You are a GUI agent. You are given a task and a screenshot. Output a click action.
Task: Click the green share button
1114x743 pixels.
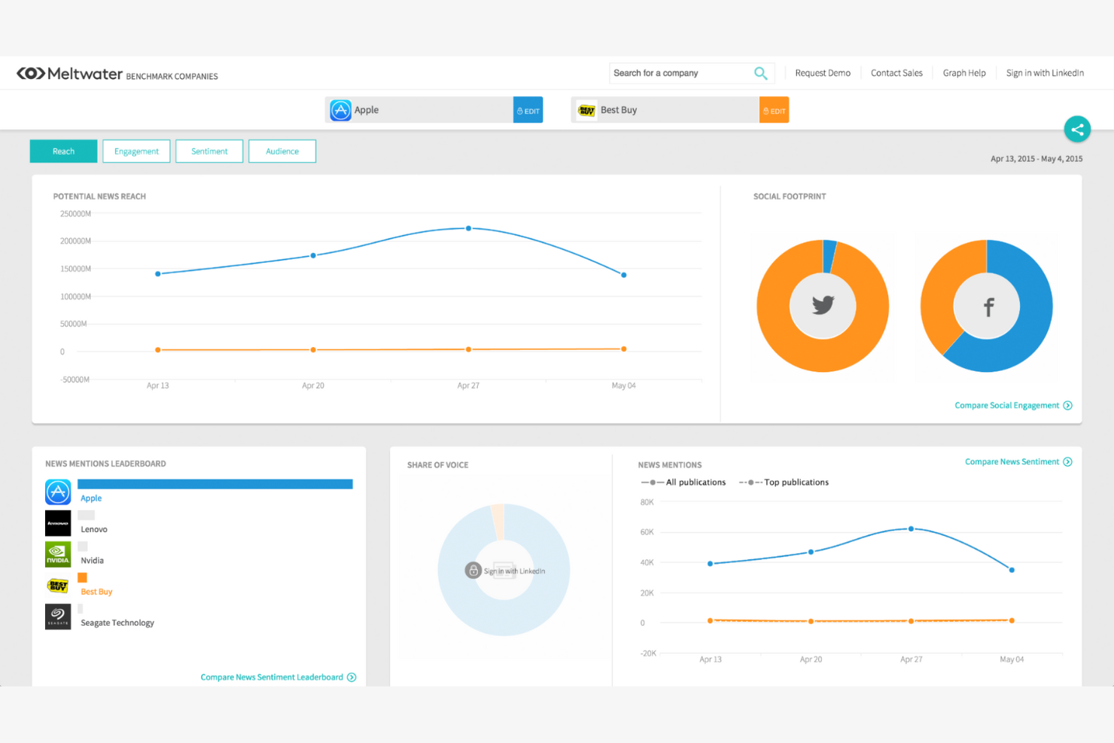point(1077,129)
